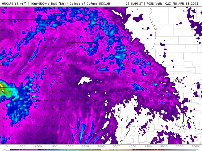The width and height of the screenshot is (202, 151).
Task: Click the 3500 label on color scale
Action: click(117, 146)
